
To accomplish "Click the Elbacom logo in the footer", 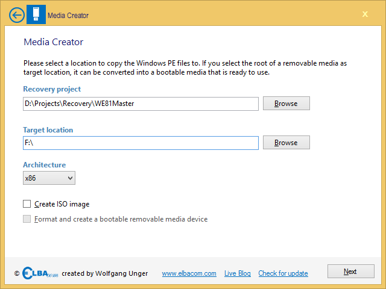I will pyautogui.click(x=40, y=273).
